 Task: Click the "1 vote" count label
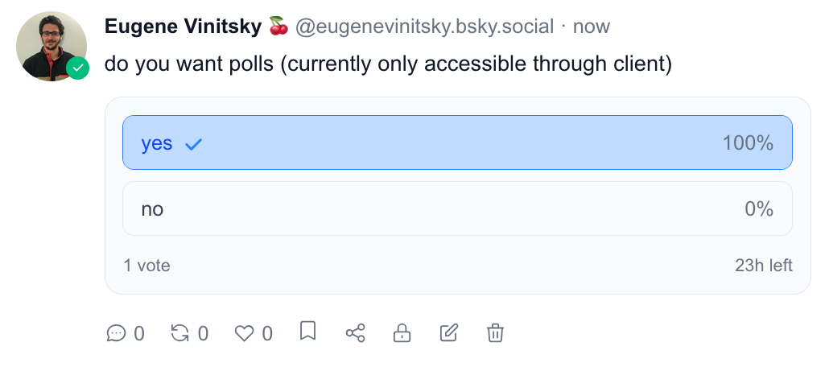(x=147, y=266)
